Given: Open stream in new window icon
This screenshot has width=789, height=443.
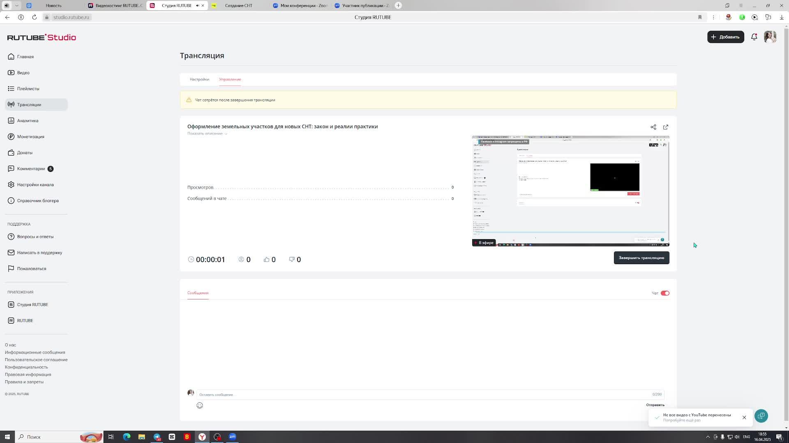Looking at the screenshot, I should [x=665, y=127].
